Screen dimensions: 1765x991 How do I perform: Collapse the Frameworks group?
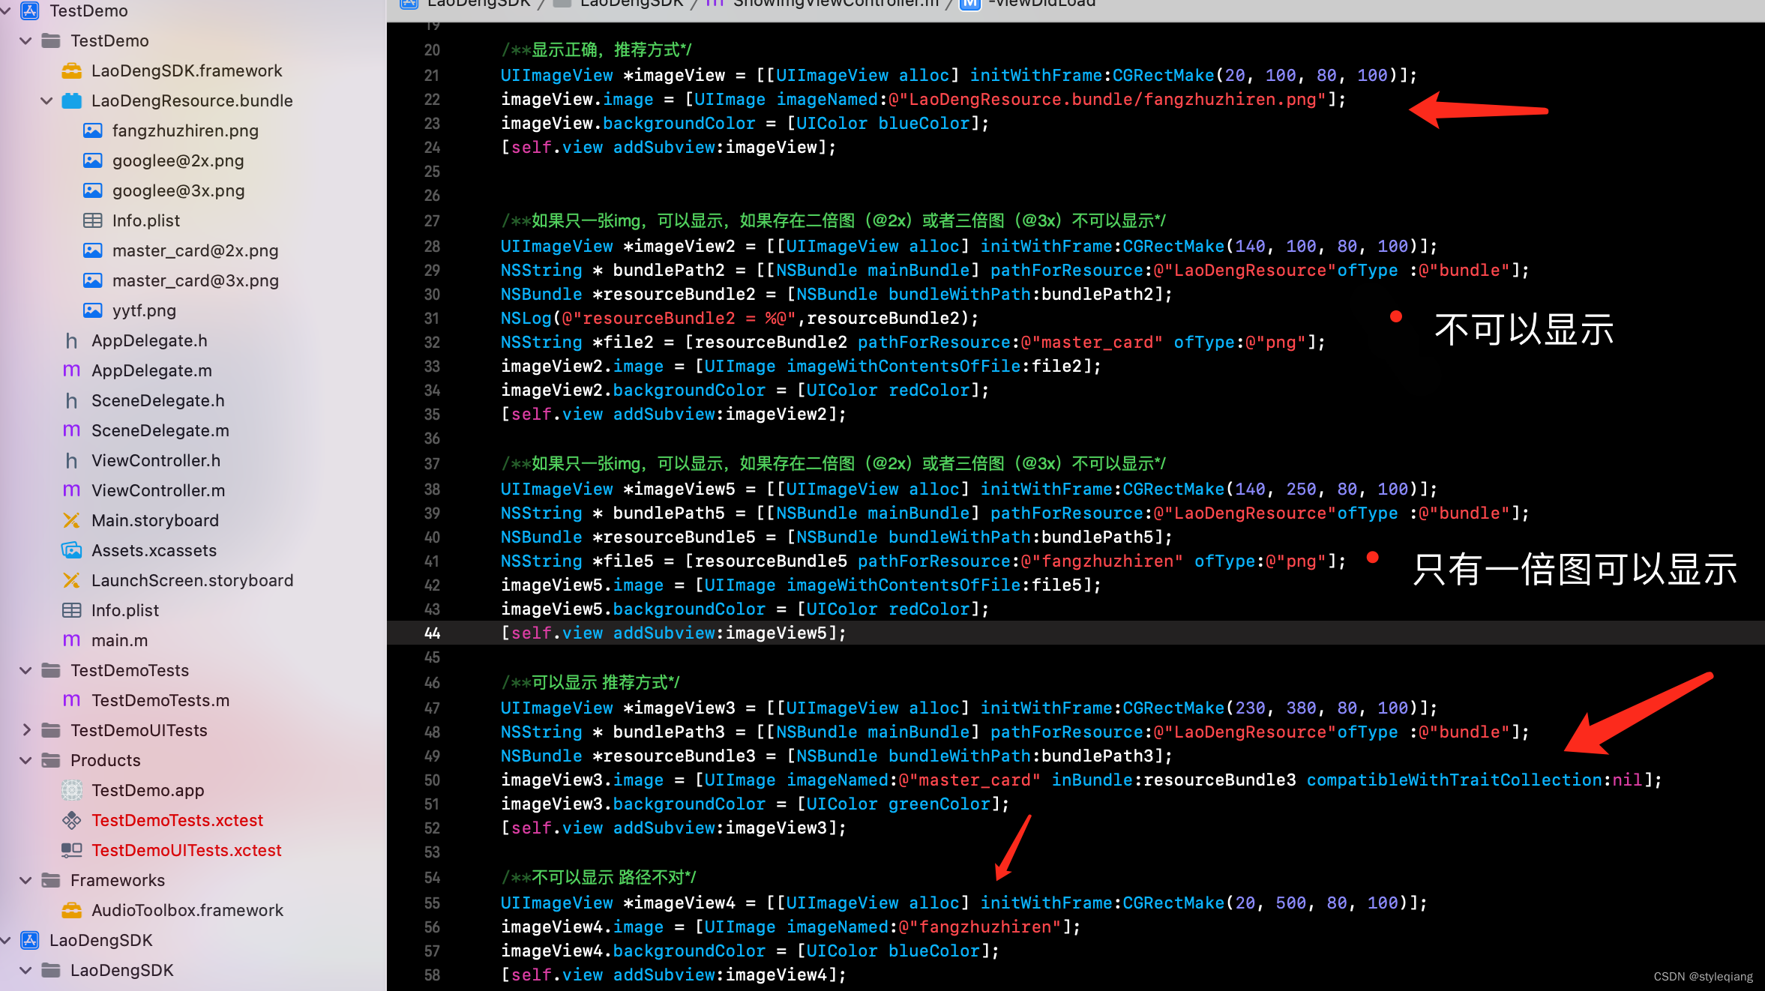click(x=25, y=881)
